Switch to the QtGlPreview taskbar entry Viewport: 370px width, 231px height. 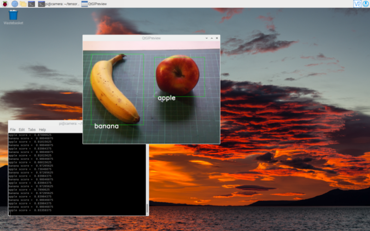(94, 4)
